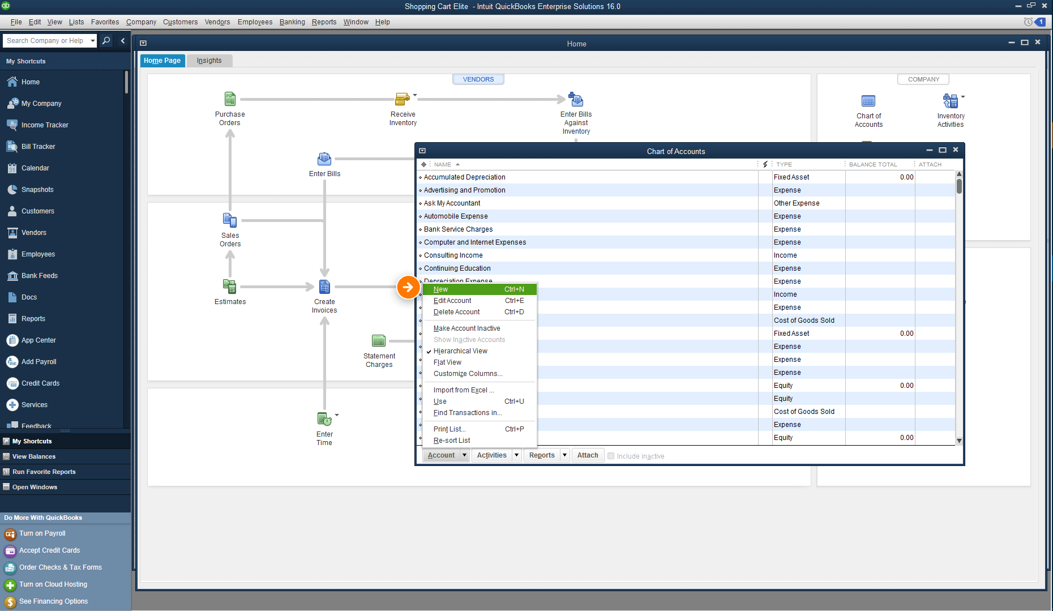
Task: Open the Account button dropdown arrow
Action: 464,455
